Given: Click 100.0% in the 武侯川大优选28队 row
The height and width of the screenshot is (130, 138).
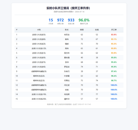Looking at the screenshot, I should (x=114, y=99).
